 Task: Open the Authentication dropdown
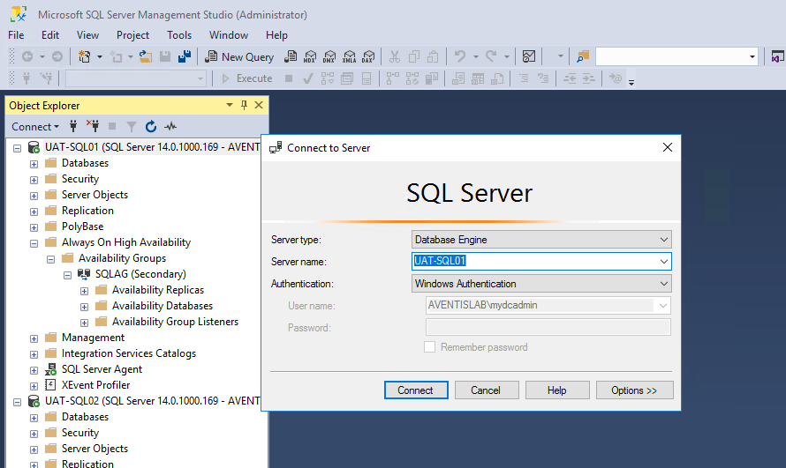(x=664, y=284)
